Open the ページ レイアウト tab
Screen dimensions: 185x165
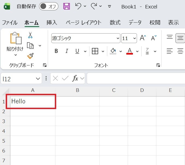83,23
